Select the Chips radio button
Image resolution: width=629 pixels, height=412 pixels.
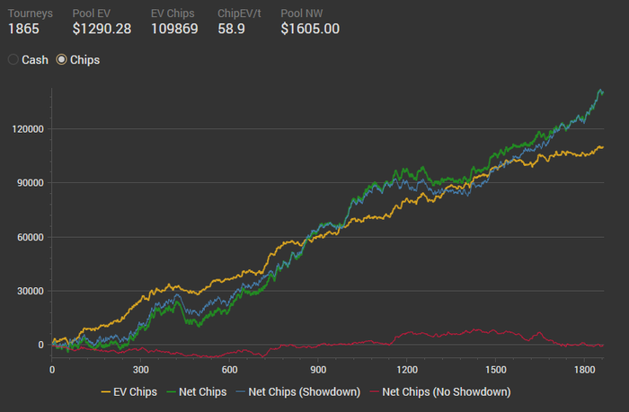pos(62,59)
